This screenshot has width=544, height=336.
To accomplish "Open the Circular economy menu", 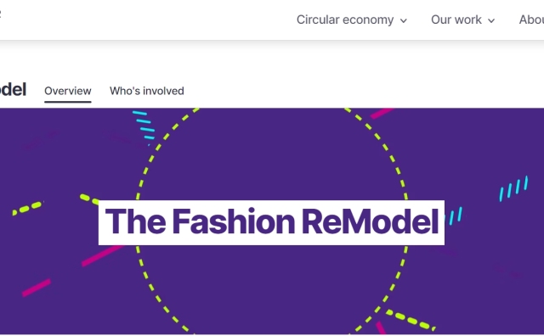I will point(351,20).
